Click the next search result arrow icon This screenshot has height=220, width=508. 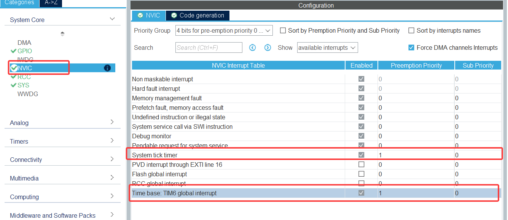click(268, 47)
